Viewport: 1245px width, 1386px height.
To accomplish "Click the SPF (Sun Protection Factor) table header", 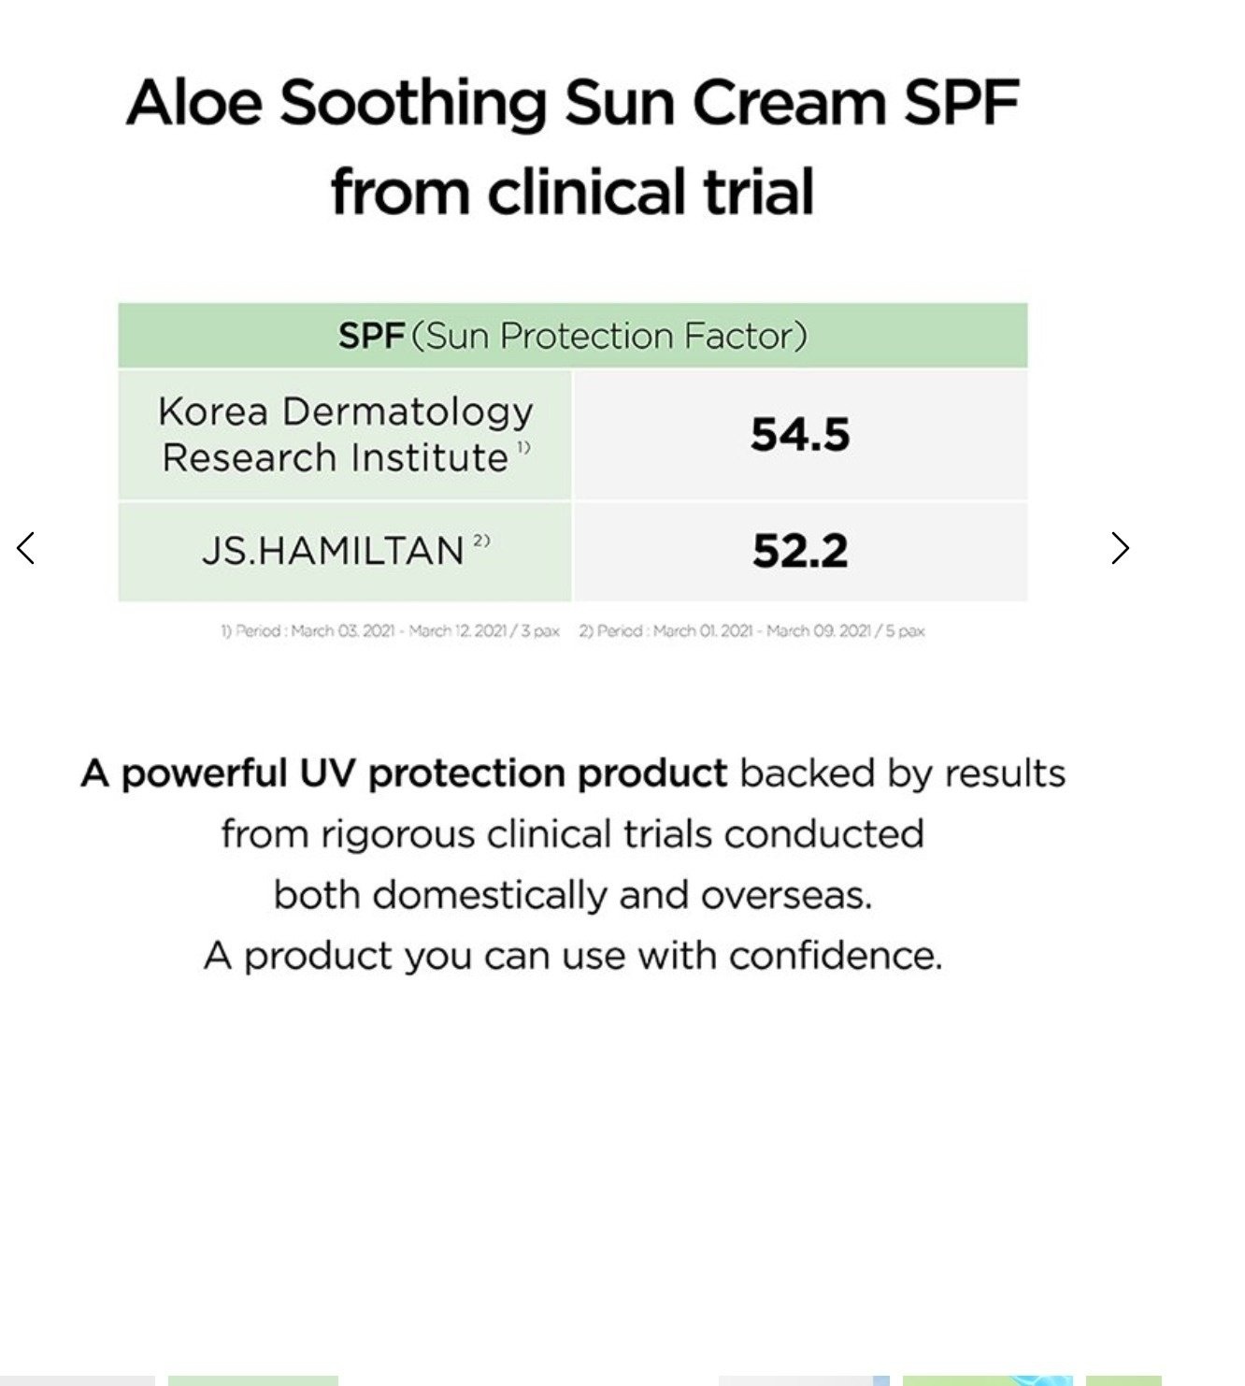I will point(572,336).
